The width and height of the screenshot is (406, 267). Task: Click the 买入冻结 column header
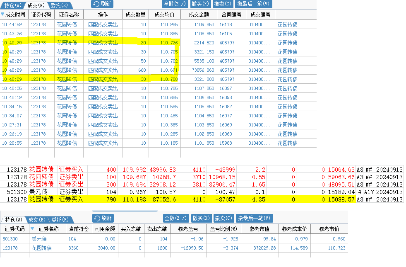131,229
